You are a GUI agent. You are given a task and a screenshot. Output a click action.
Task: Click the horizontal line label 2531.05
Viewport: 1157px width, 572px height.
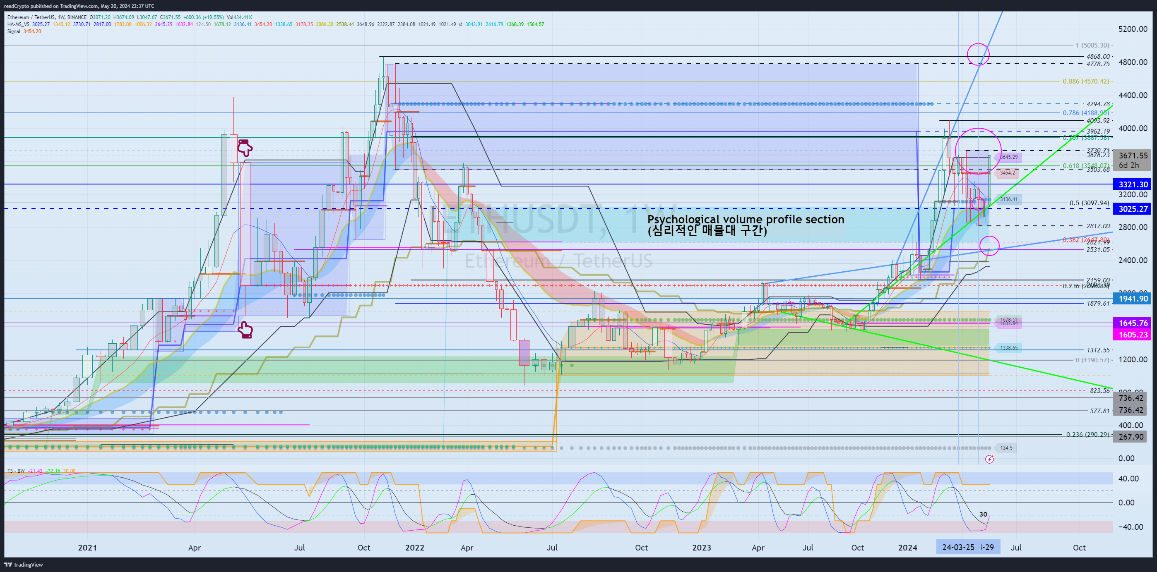1098,250
